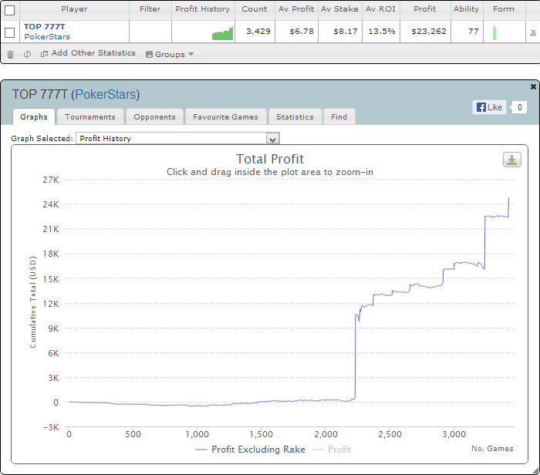Sort by the Av ROI column header

380,9
